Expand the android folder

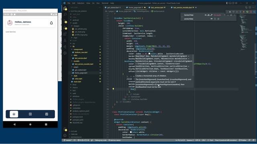pos(75,20)
